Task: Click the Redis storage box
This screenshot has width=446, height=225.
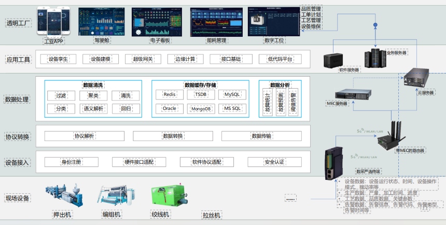Action: coord(170,95)
